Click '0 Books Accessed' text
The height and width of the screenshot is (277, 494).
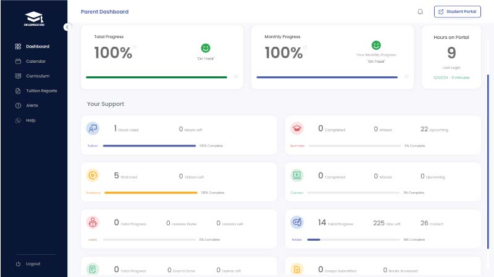pos(400,270)
